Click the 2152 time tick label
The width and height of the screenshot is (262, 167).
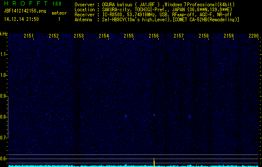[54, 36]
